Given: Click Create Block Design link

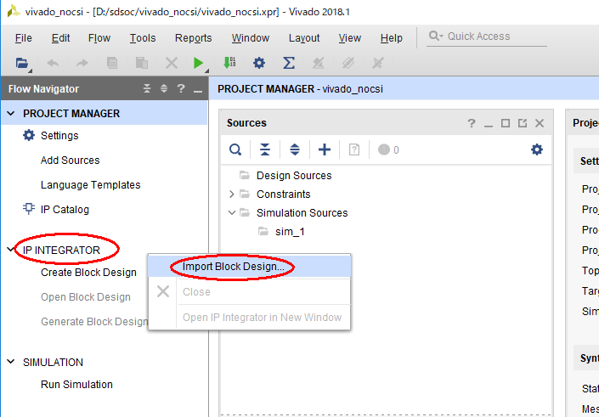Looking at the screenshot, I should 88,273.
